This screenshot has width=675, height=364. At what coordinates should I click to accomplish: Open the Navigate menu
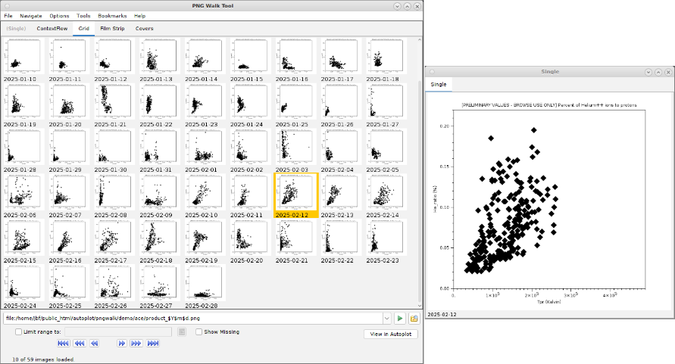tap(31, 15)
